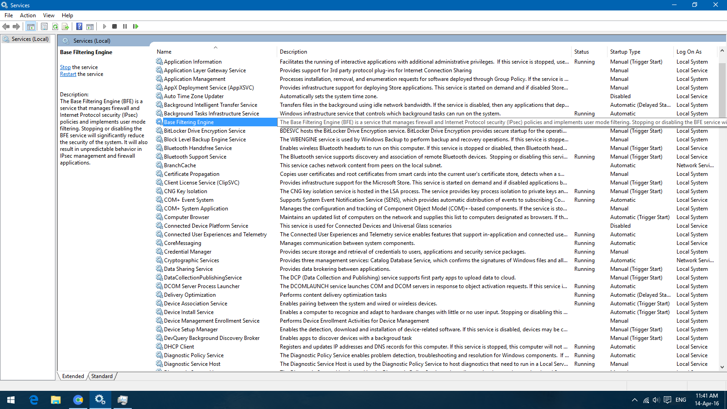727x409 pixels.
Task: Toggle Show/Hide Action Pane icon
Action: 90,26
